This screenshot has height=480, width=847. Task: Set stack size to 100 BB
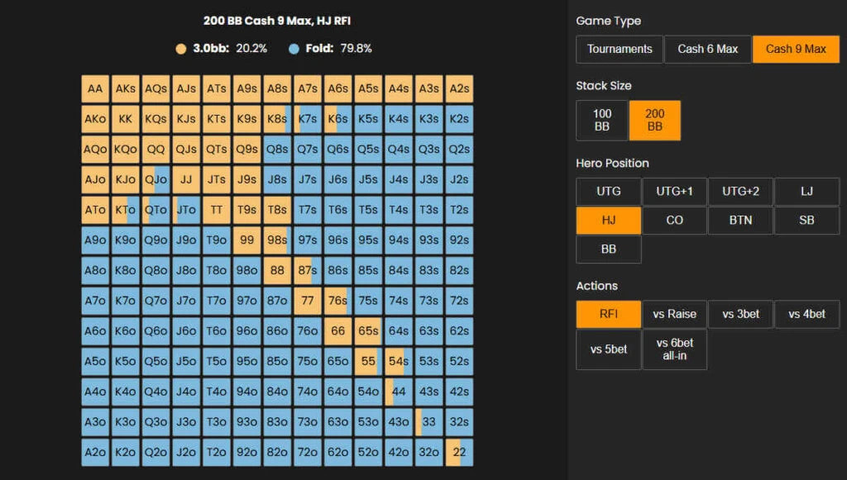click(x=602, y=120)
